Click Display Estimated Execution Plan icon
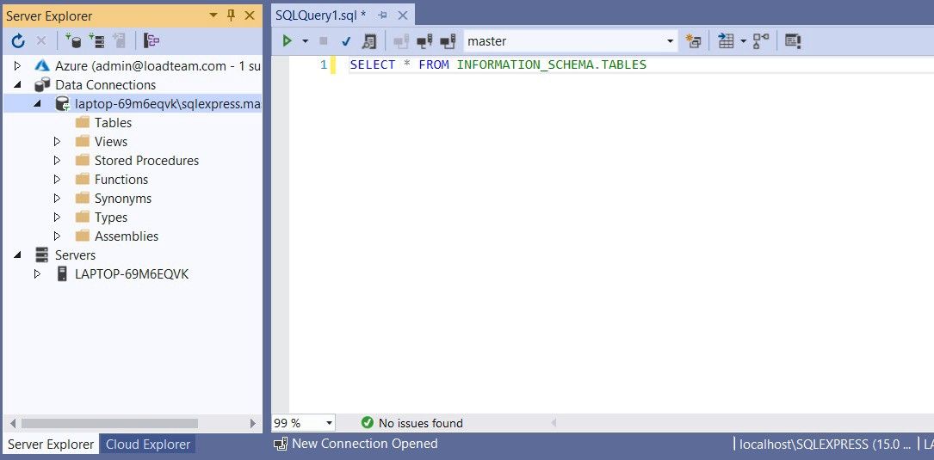The image size is (934, 460). point(369,41)
